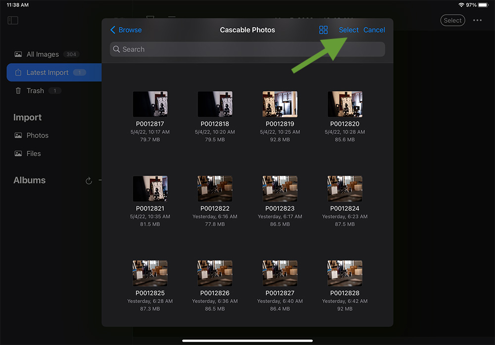Click the file name P0012820
Viewport: 495px width, 345px height.
point(345,124)
